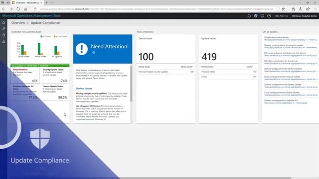Screen dimensions: 319x179
Task: Click the Need Attention panel vertical scrollbar
Action: coord(131,84)
